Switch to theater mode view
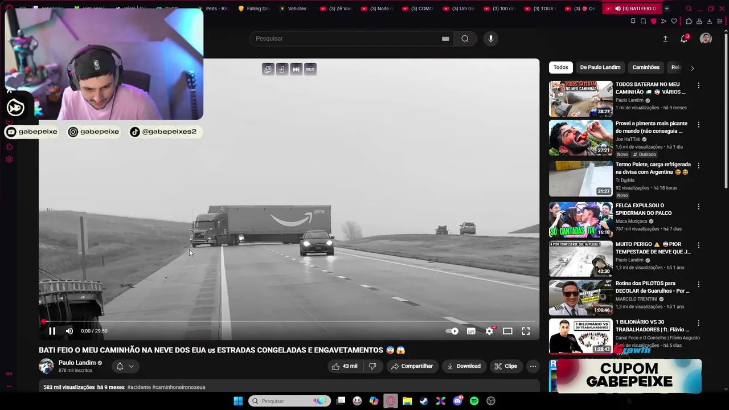Screen dimensions: 729x410 pyautogui.click(x=507, y=331)
